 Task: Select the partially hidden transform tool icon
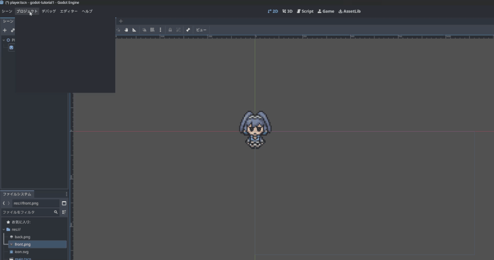point(118,30)
